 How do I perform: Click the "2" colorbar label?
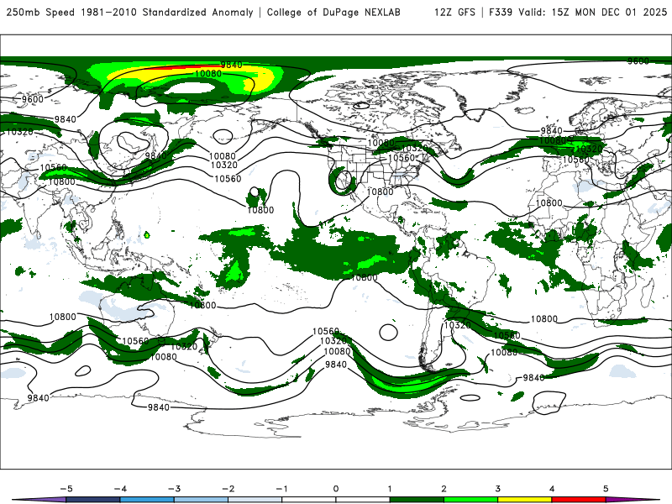[444, 489]
